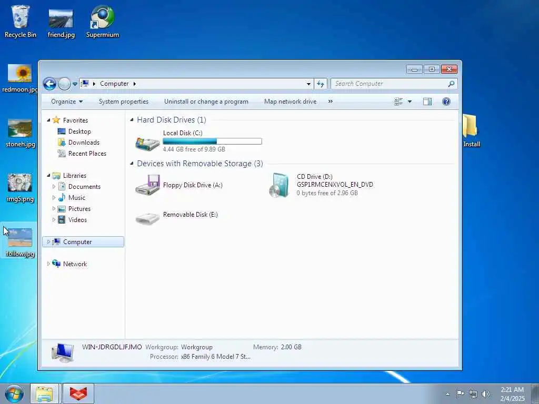This screenshot has height=404, width=539.
Task: Collapse Hard Disk Drives group
Action: pyautogui.click(x=132, y=120)
